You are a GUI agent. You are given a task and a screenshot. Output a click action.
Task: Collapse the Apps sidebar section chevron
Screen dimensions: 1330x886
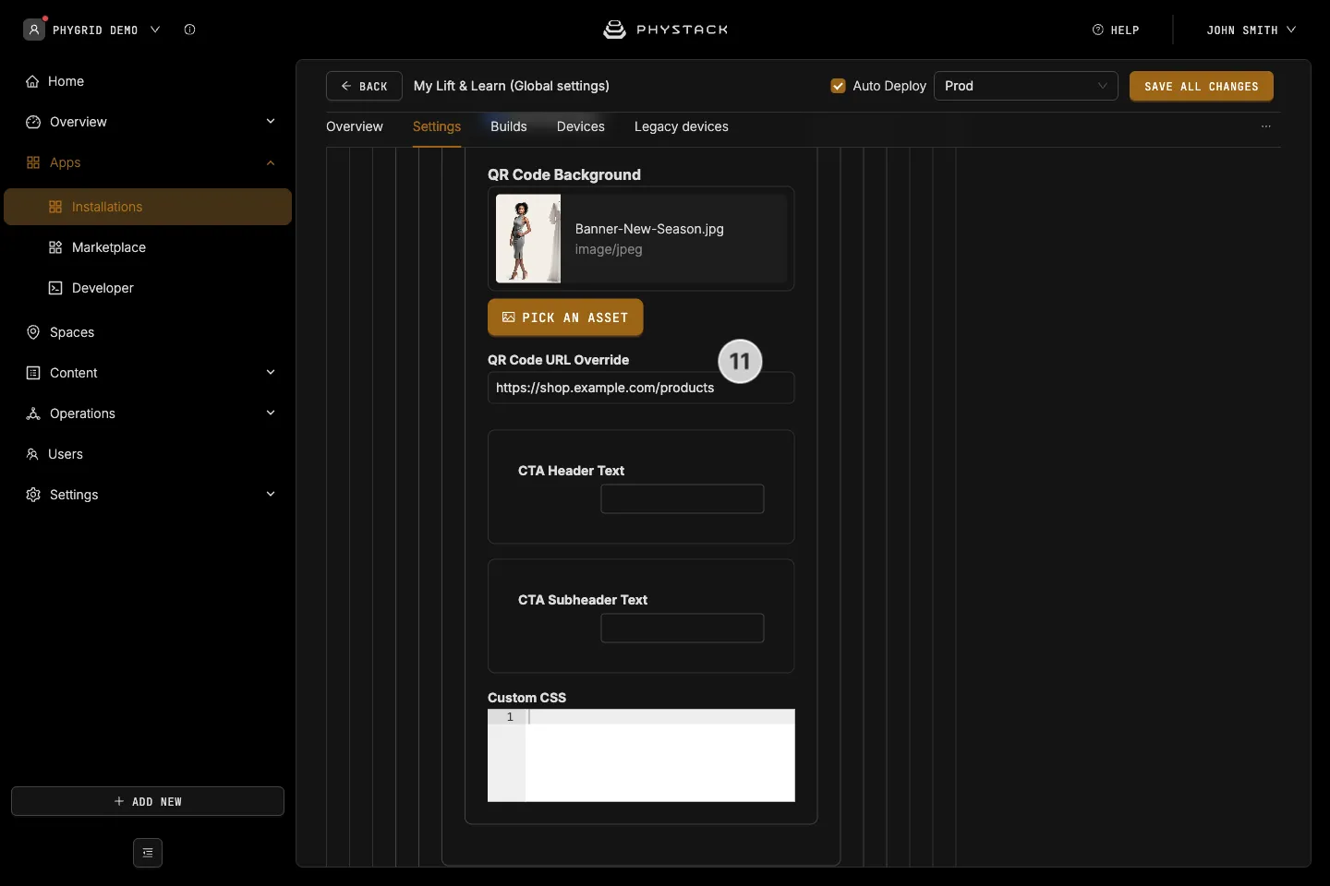(271, 162)
